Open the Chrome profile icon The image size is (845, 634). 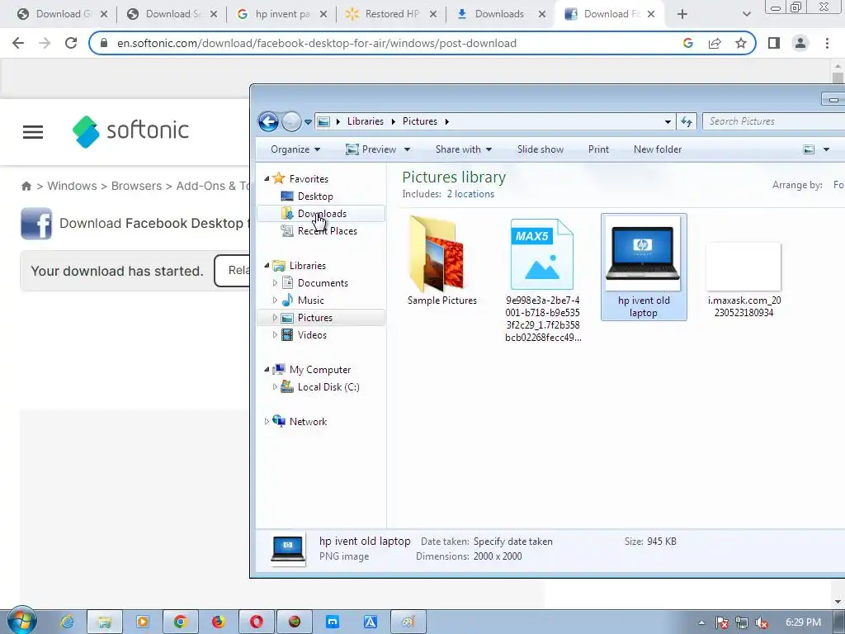(x=800, y=43)
